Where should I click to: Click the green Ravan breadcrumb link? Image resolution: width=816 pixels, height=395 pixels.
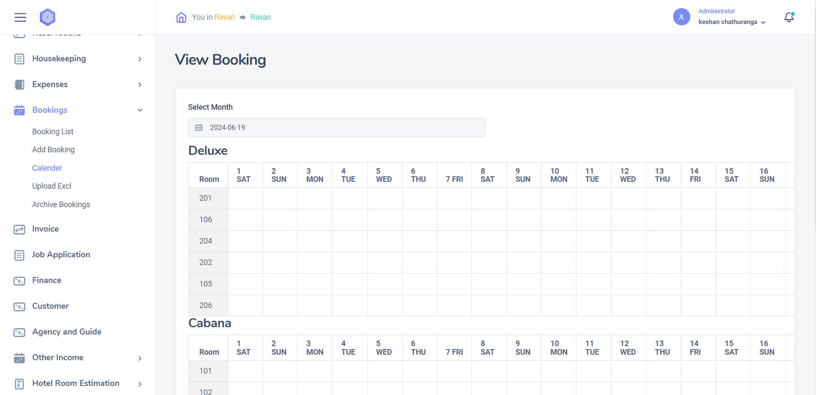click(x=260, y=17)
